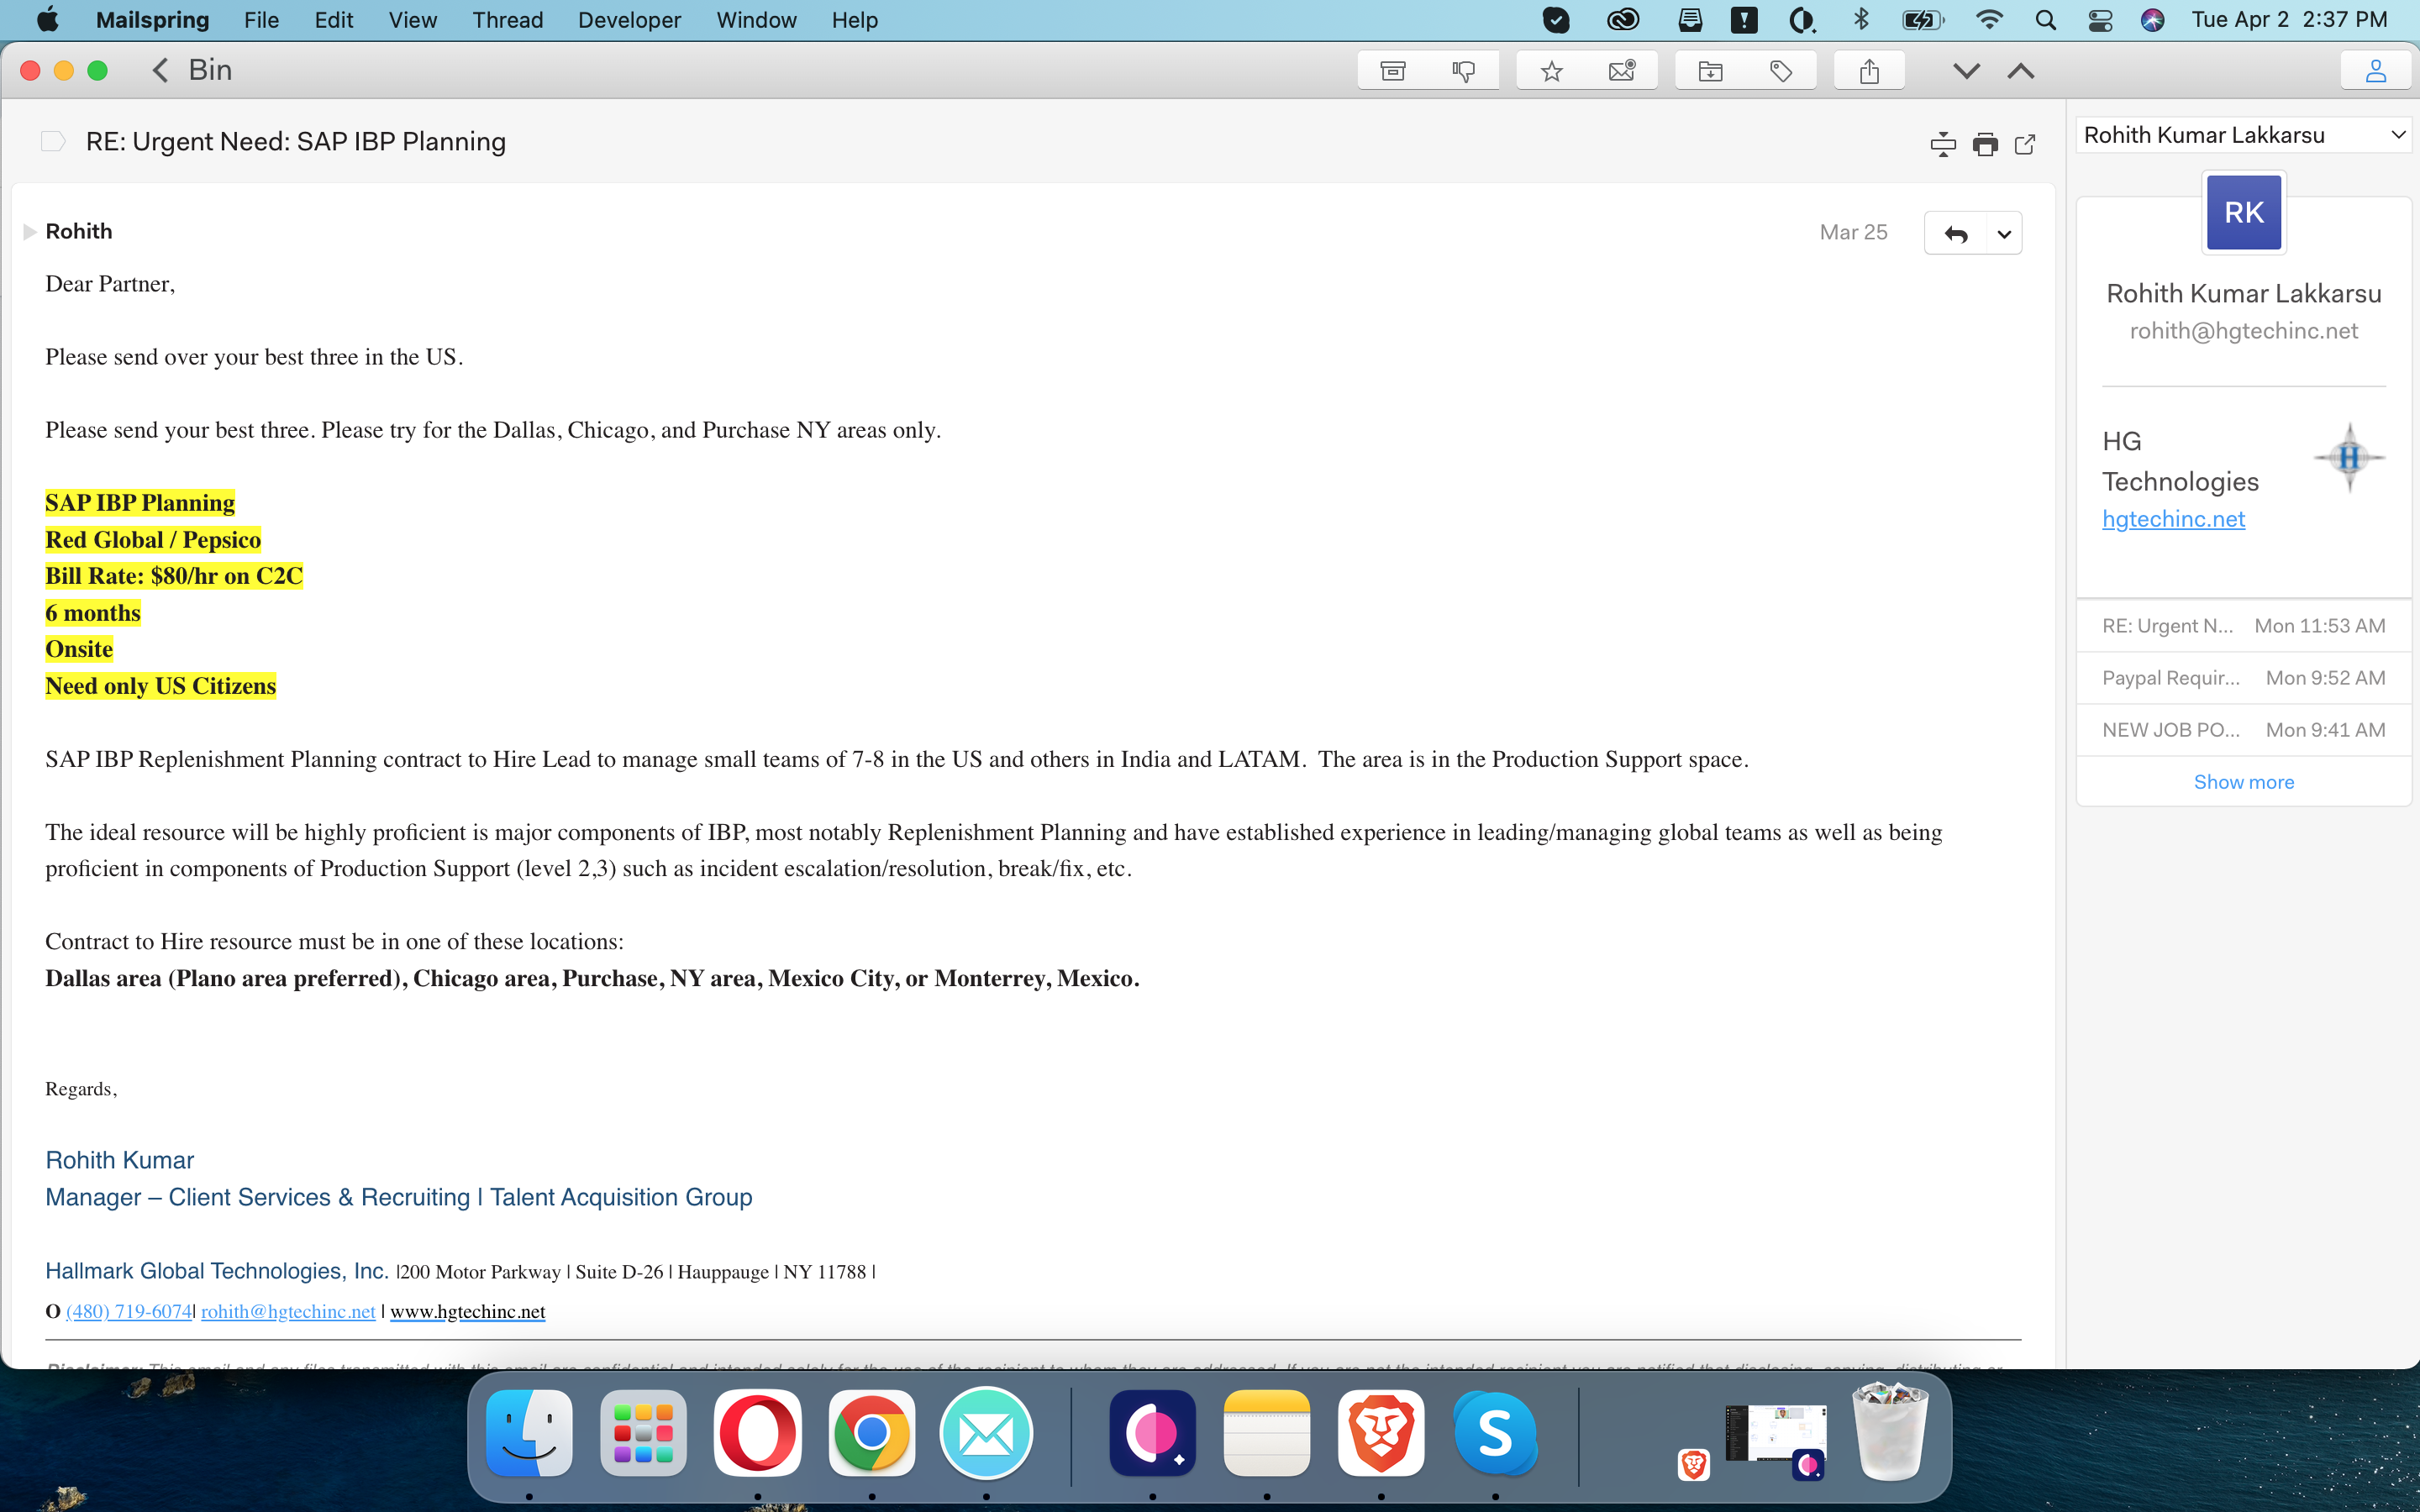Screen dimensions: 2420x1512
Task: Mark the email as unread
Action: 1621,71
